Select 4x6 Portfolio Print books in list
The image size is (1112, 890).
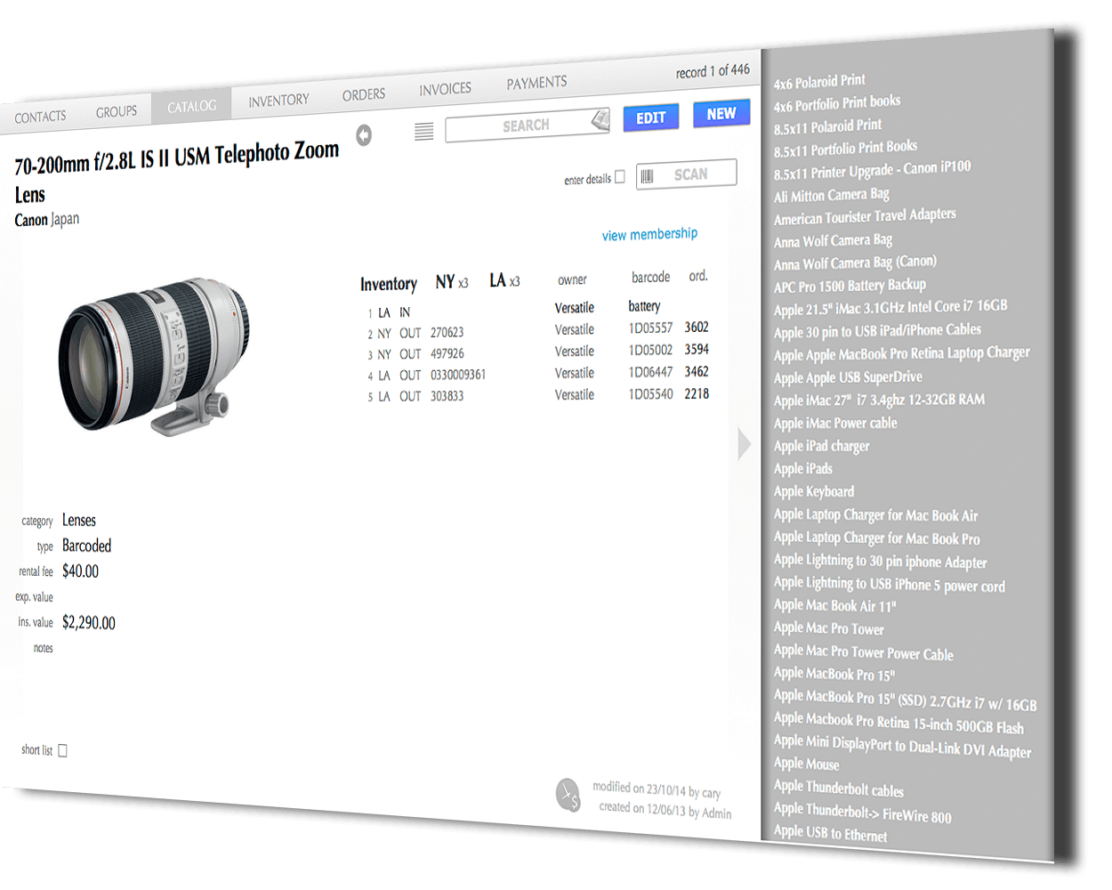(x=837, y=103)
